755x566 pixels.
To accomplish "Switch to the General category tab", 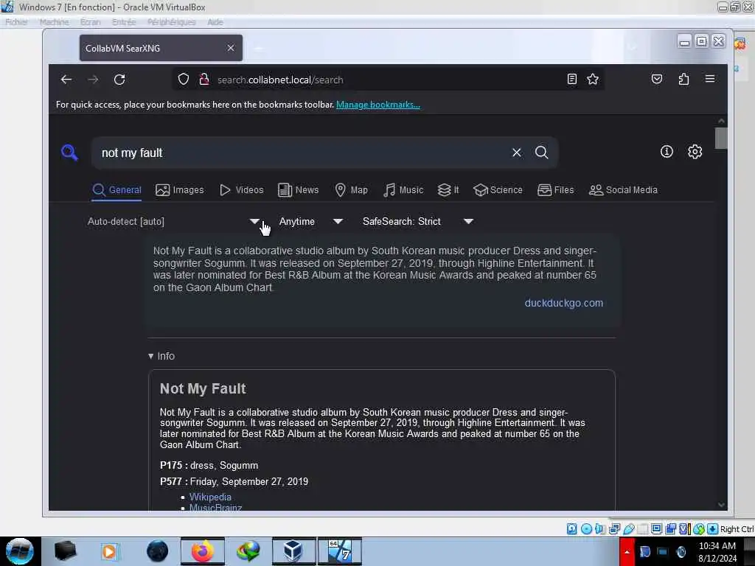I will 117,190.
